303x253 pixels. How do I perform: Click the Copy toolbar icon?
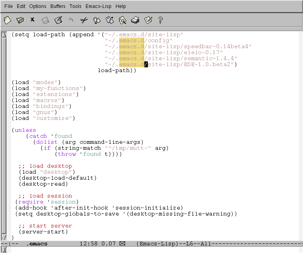pyautogui.click(x=97, y=20)
